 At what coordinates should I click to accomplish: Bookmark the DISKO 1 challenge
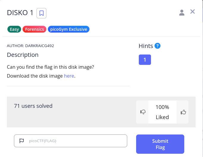tap(41, 13)
